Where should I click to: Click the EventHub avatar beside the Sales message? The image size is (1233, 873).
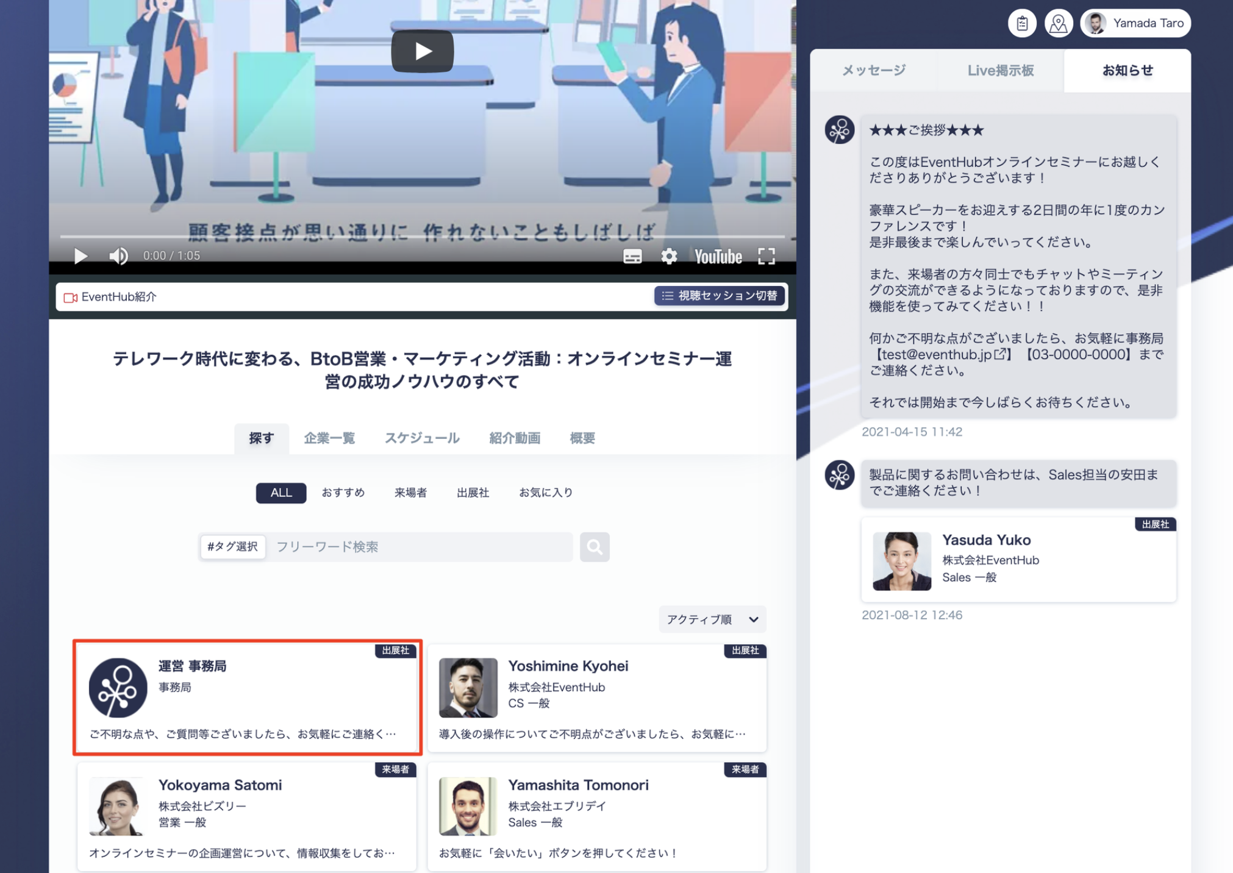[x=839, y=475]
